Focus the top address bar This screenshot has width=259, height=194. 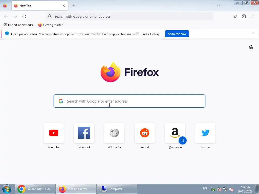(129, 16)
